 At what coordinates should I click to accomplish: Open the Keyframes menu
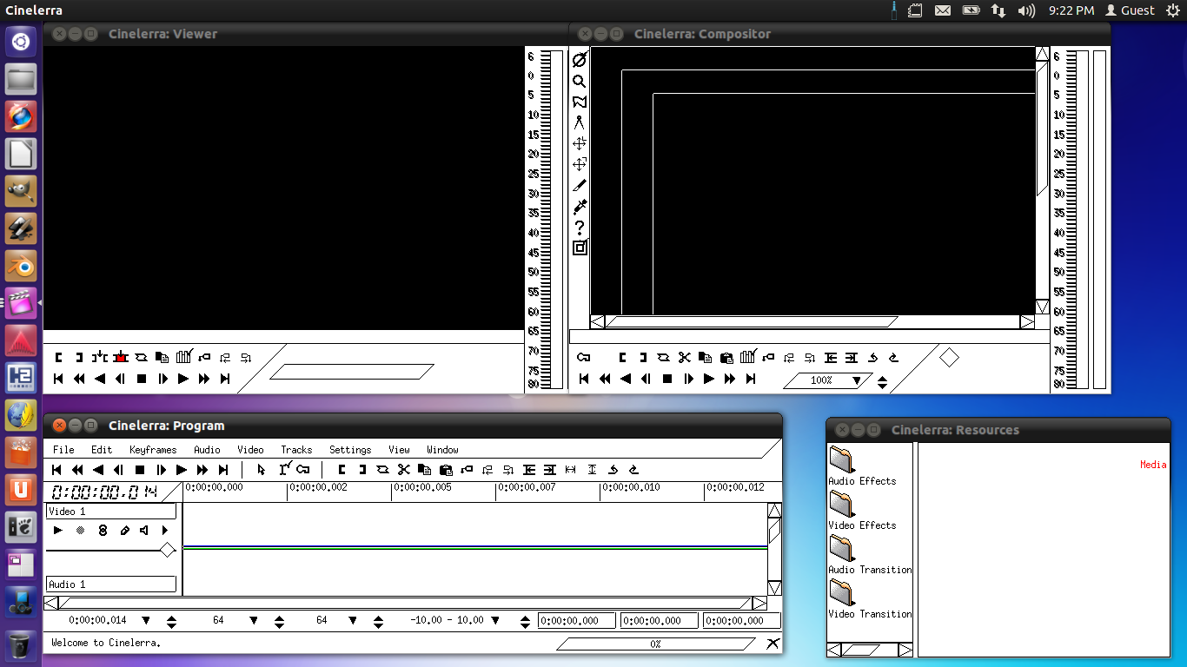(153, 450)
